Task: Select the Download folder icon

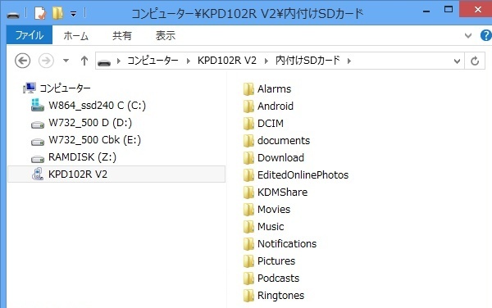Action: (x=248, y=158)
